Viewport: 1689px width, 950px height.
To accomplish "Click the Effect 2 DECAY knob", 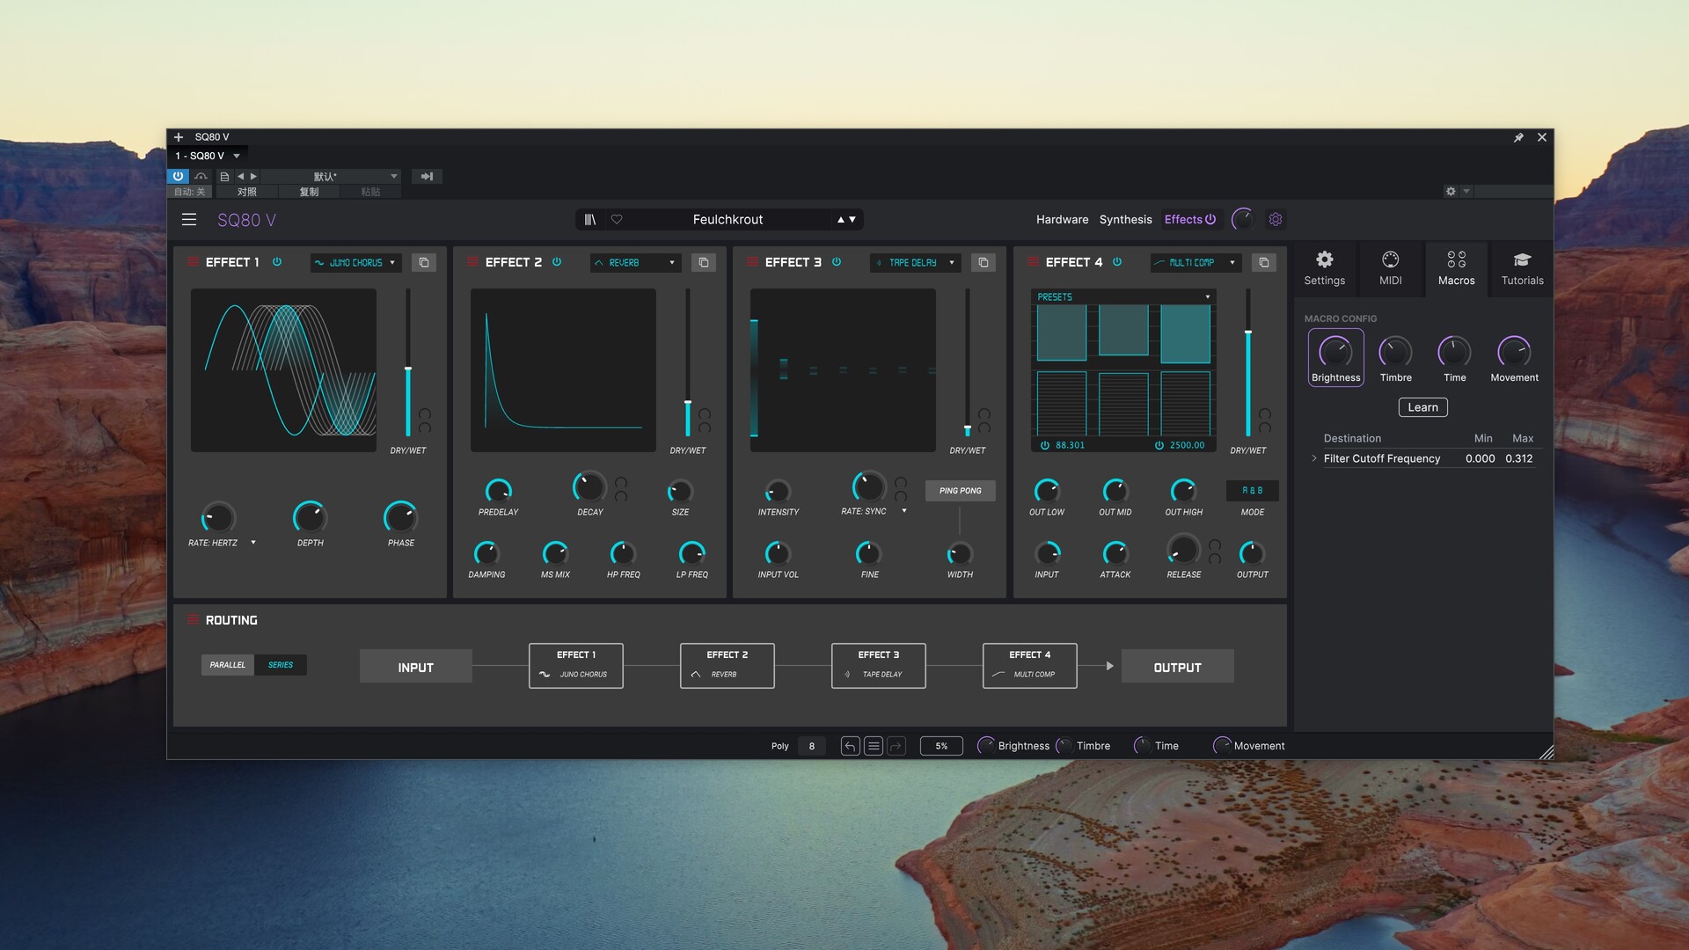I will [589, 486].
